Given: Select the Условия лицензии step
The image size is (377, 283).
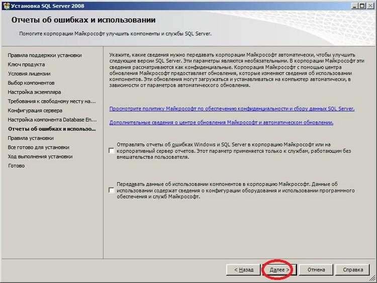Looking at the screenshot, I should point(29,73).
